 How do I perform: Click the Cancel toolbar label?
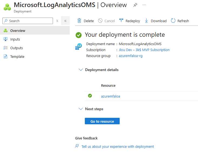110,21
